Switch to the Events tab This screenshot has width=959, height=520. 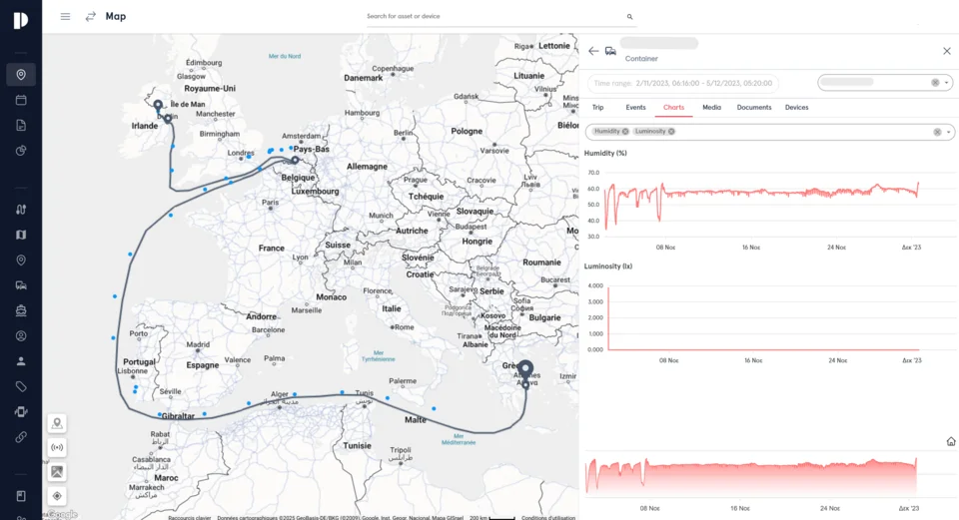pyautogui.click(x=635, y=107)
